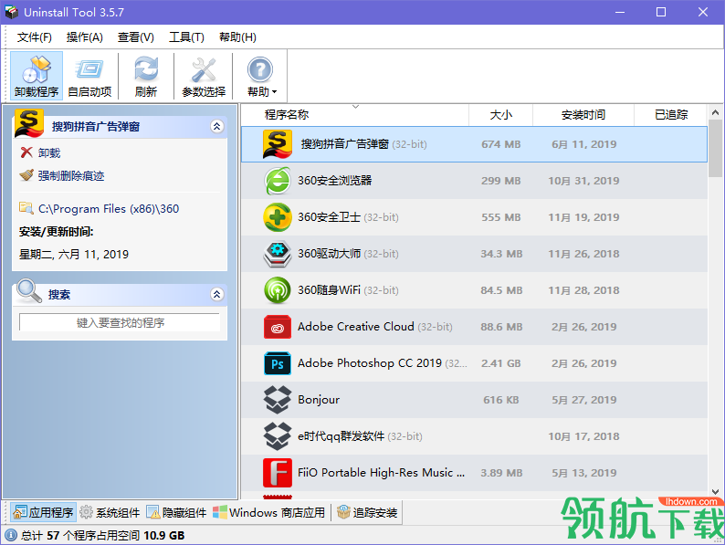This screenshot has height=545, width=725.
Task: Click the 总计 57 个程序占用空间 status text
Action: (102, 535)
